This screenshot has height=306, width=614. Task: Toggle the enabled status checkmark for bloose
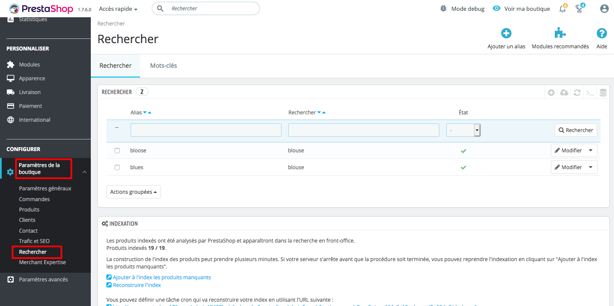[x=463, y=151]
